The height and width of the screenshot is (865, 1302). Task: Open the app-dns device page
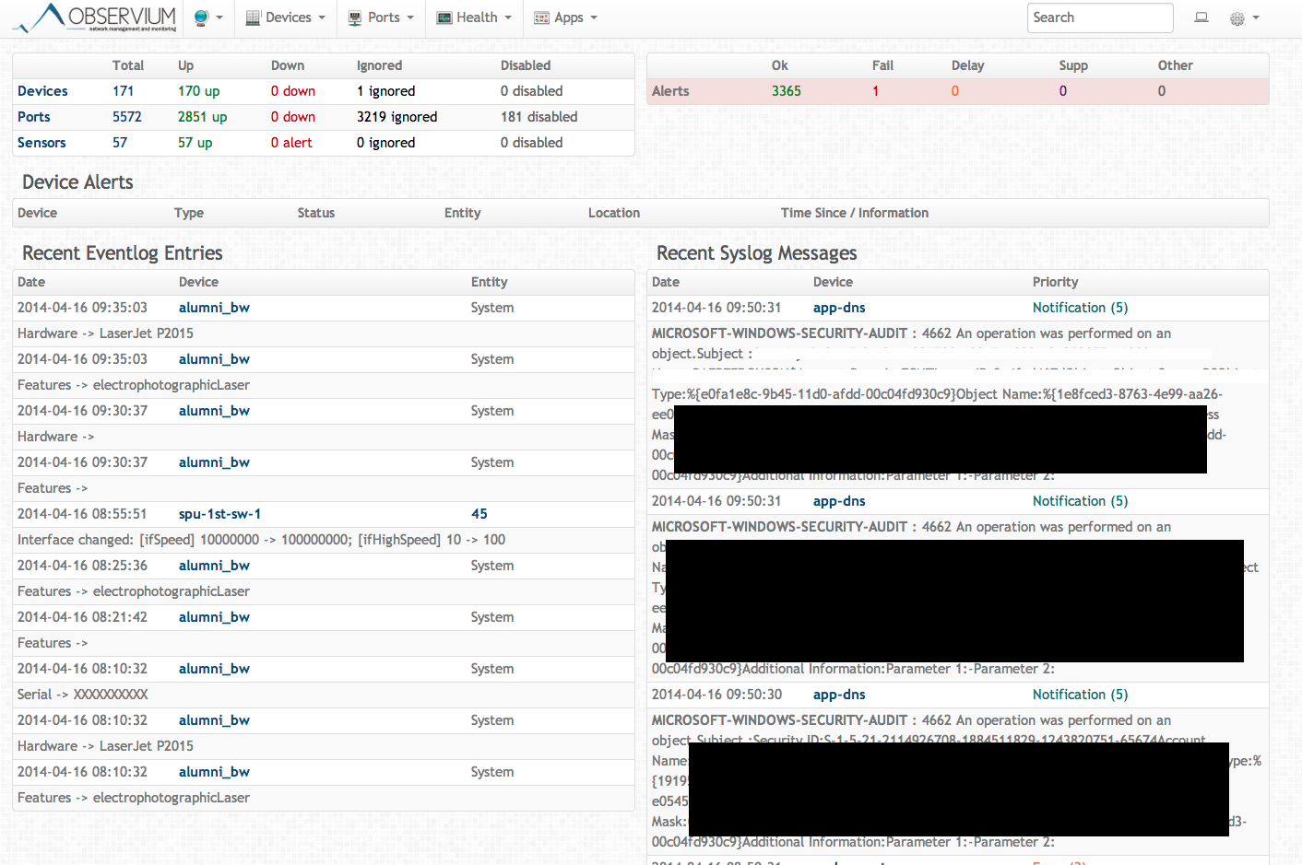[x=838, y=307]
